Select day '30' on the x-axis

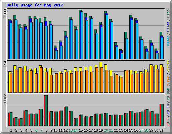(x=156, y=130)
